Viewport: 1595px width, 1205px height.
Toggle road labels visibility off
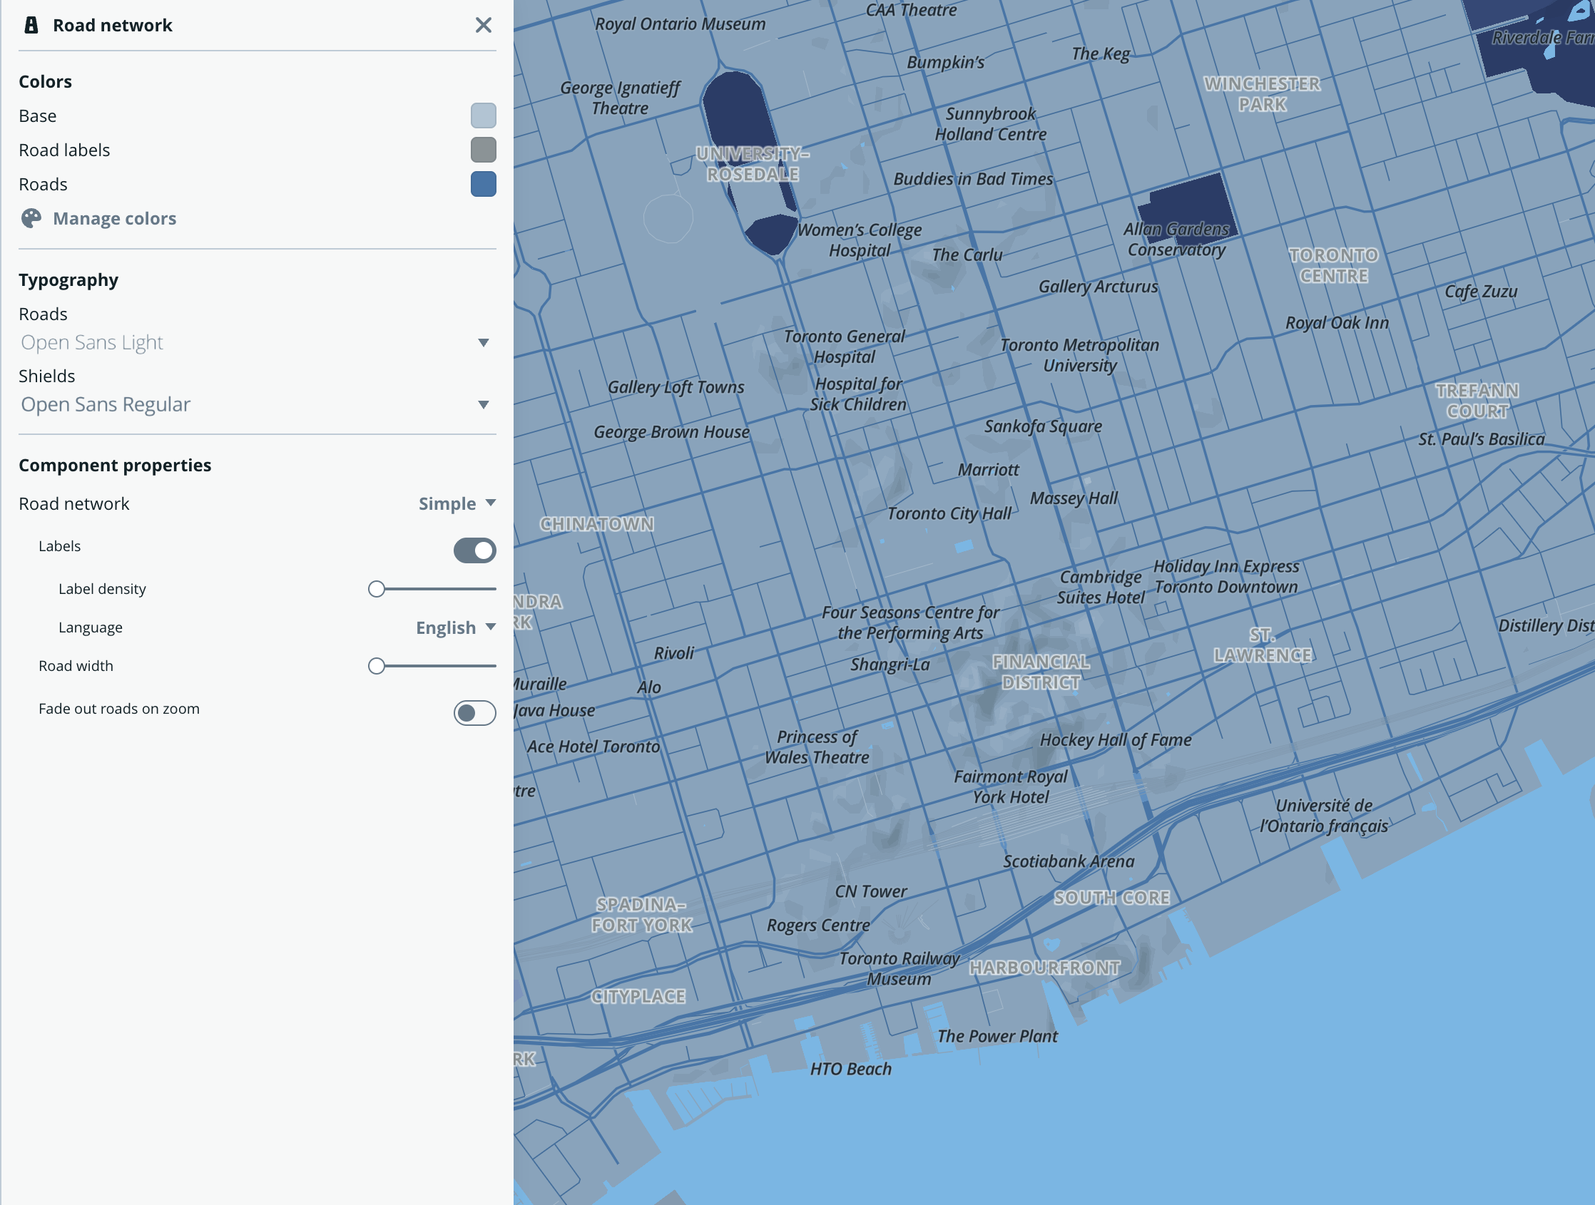pos(474,550)
